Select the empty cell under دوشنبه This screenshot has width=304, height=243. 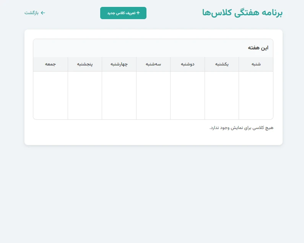(x=187, y=95)
